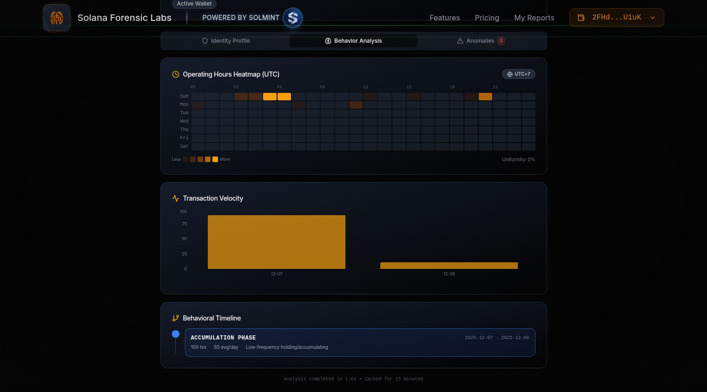Click the warning triangle on Anomalies tab
The width and height of the screenshot is (707, 392).
[459, 41]
